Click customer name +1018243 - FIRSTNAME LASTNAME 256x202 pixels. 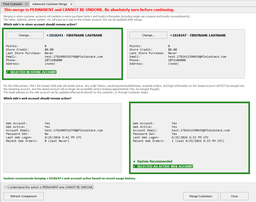coord(75,35)
